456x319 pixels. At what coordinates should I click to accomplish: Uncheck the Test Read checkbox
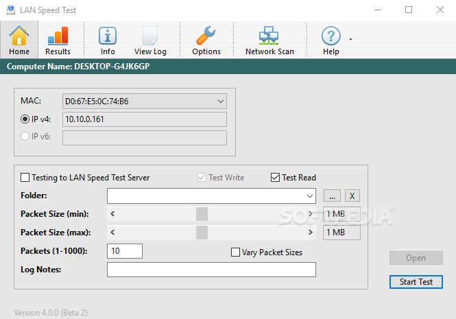pos(275,177)
